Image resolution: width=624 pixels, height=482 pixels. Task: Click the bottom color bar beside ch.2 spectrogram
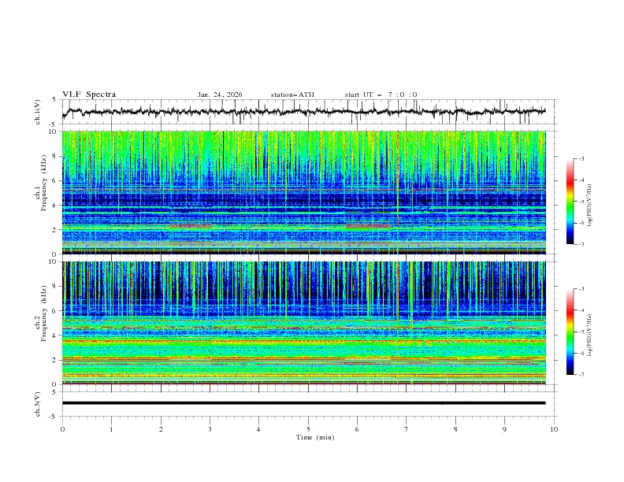[570, 332]
